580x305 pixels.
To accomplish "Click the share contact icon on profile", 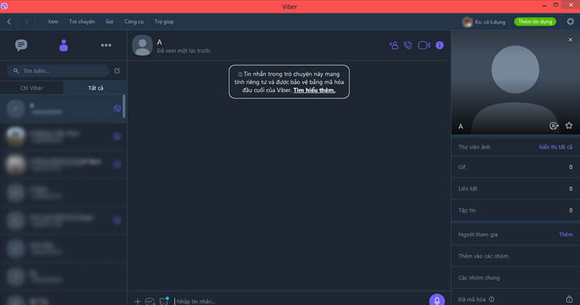I will tap(553, 126).
